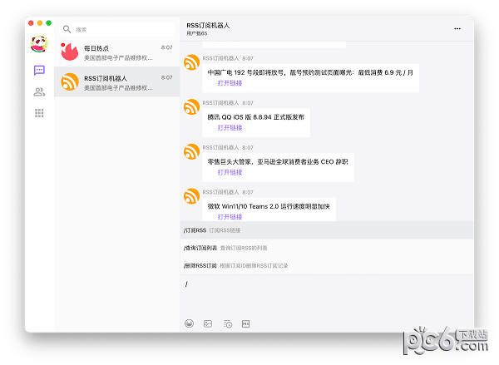Insert an image with picture icon

coord(208,324)
